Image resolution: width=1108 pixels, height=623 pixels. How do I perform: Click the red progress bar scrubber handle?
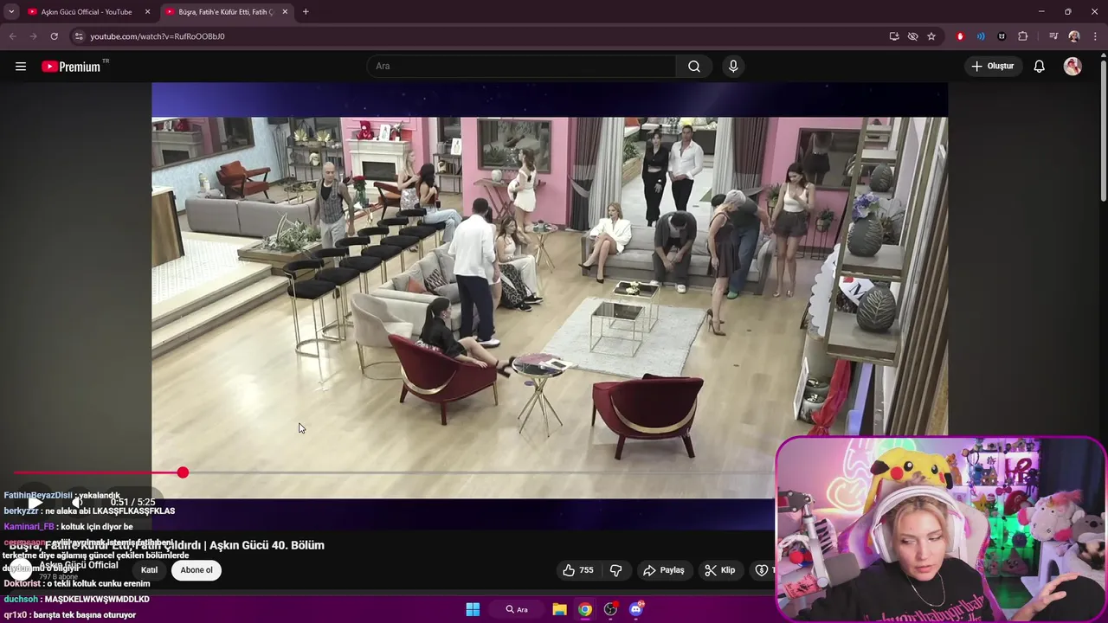183,472
